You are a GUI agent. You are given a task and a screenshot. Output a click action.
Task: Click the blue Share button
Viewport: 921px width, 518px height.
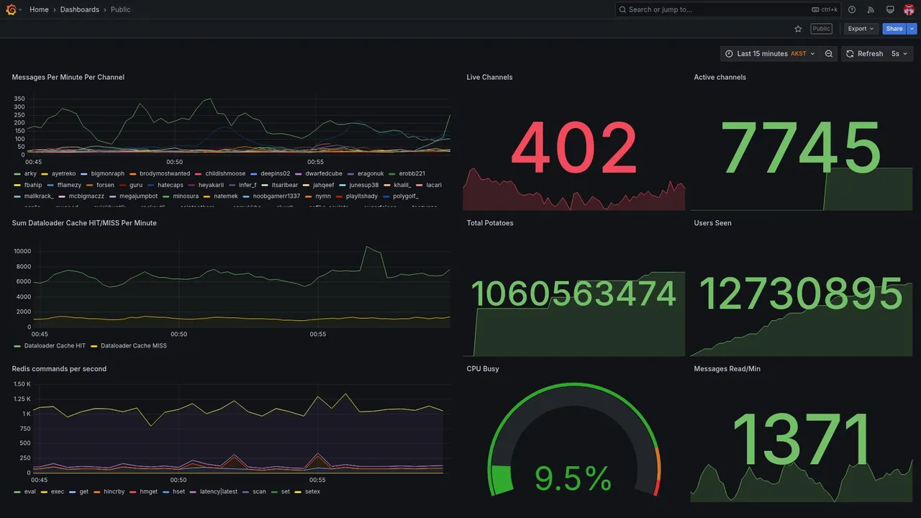[894, 29]
